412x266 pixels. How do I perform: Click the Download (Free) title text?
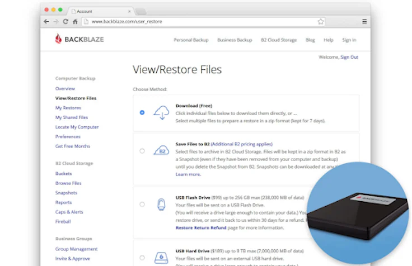click(194, 106)
